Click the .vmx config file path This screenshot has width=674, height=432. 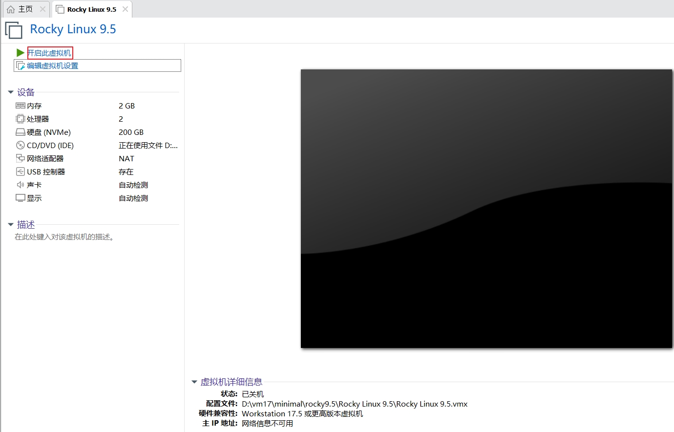tap(355, 404)
